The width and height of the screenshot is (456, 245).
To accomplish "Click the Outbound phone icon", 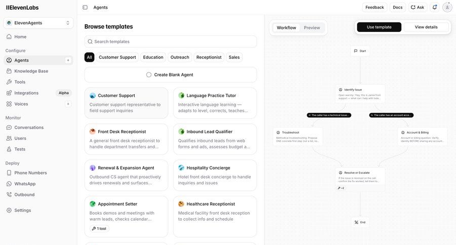I will [x=9, y=195].
